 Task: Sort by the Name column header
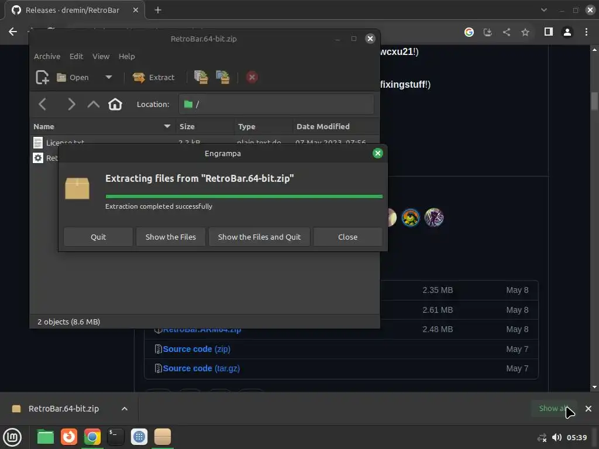click(x=102, y=126)
